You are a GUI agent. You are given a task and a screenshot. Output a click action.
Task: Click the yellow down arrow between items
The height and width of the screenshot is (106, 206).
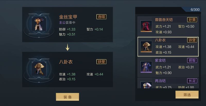(67, 47)
